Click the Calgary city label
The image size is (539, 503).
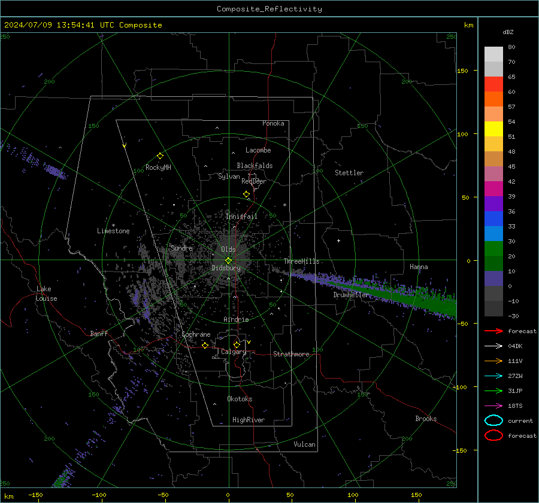[x=234, y=352]
